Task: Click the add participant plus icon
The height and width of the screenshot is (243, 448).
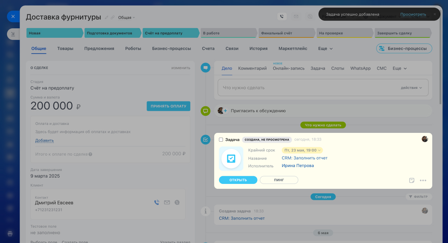Action: coord(225,111)
